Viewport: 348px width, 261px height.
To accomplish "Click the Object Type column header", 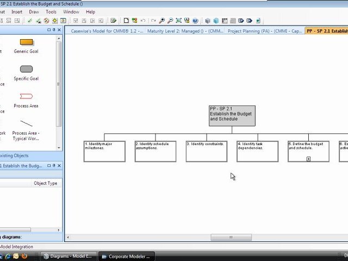I will [x=46, y=183].
